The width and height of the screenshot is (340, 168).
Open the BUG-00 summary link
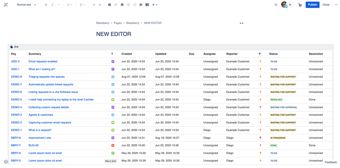pos(34,146)
